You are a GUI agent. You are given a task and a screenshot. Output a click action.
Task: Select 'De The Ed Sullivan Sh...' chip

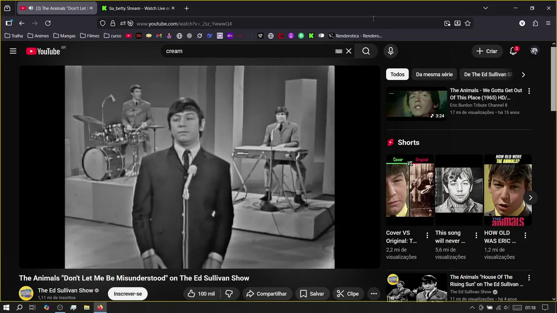tap(488, 74)
